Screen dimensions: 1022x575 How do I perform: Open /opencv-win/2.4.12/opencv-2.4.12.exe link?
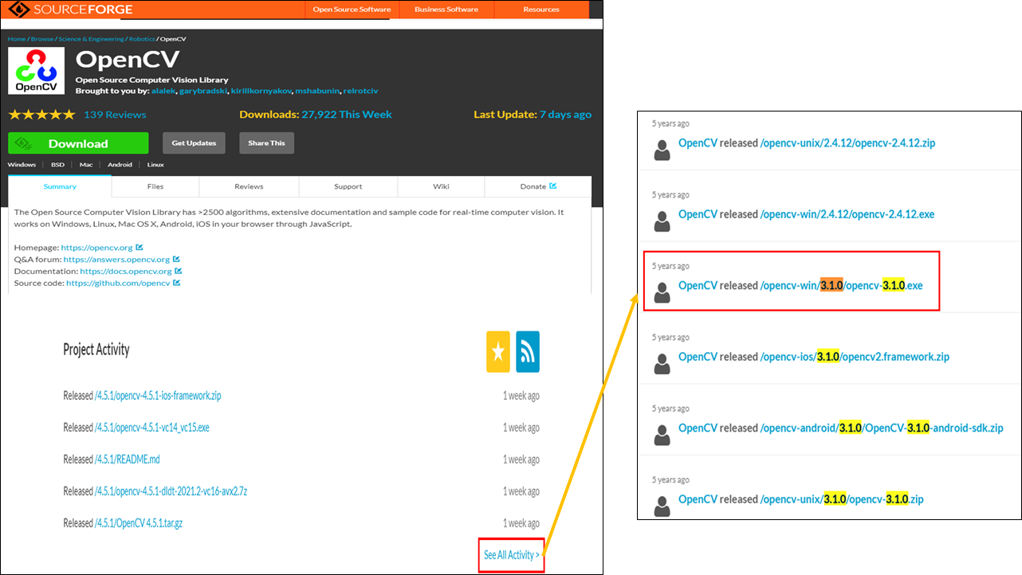[847, 214]
